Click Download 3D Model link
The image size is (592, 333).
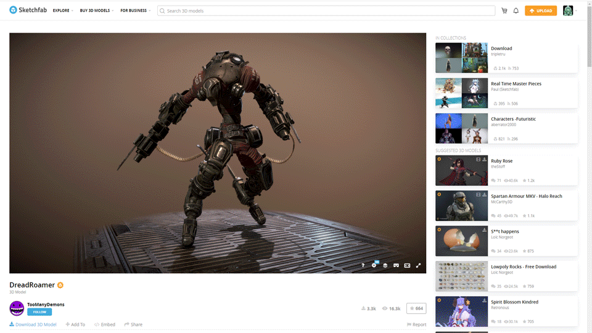[33, 324]
